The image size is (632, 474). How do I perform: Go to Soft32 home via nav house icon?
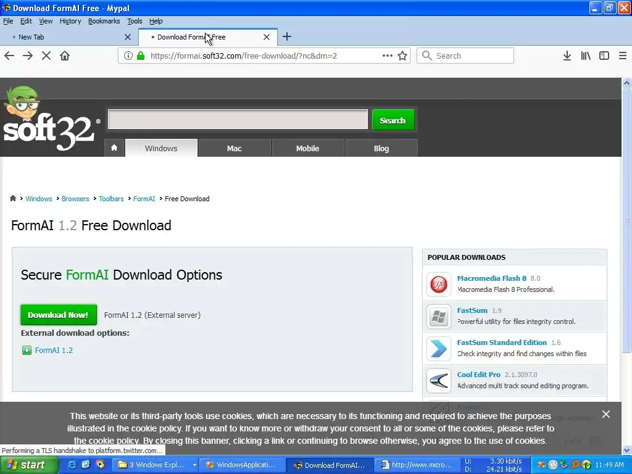(x=114, y=148)
